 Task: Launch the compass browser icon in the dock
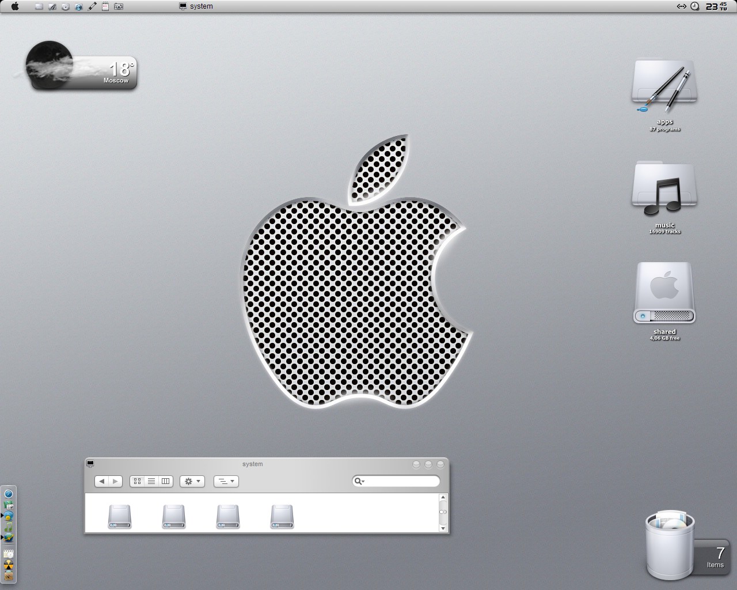pos(9,494)
